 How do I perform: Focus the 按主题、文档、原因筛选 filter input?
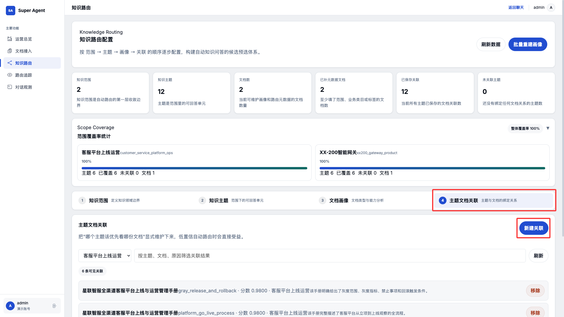point(330,256)
